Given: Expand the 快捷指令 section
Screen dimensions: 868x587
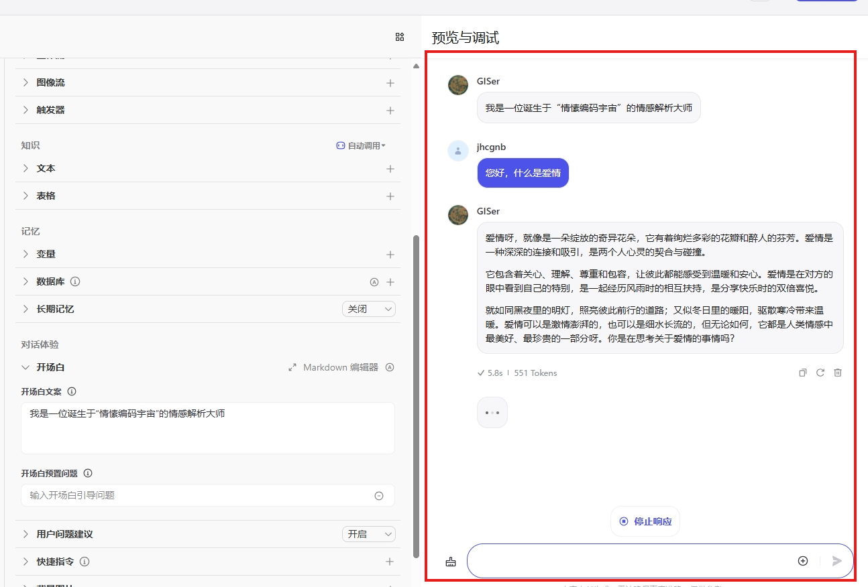Looking at the screenshot, I should (25, 562).
